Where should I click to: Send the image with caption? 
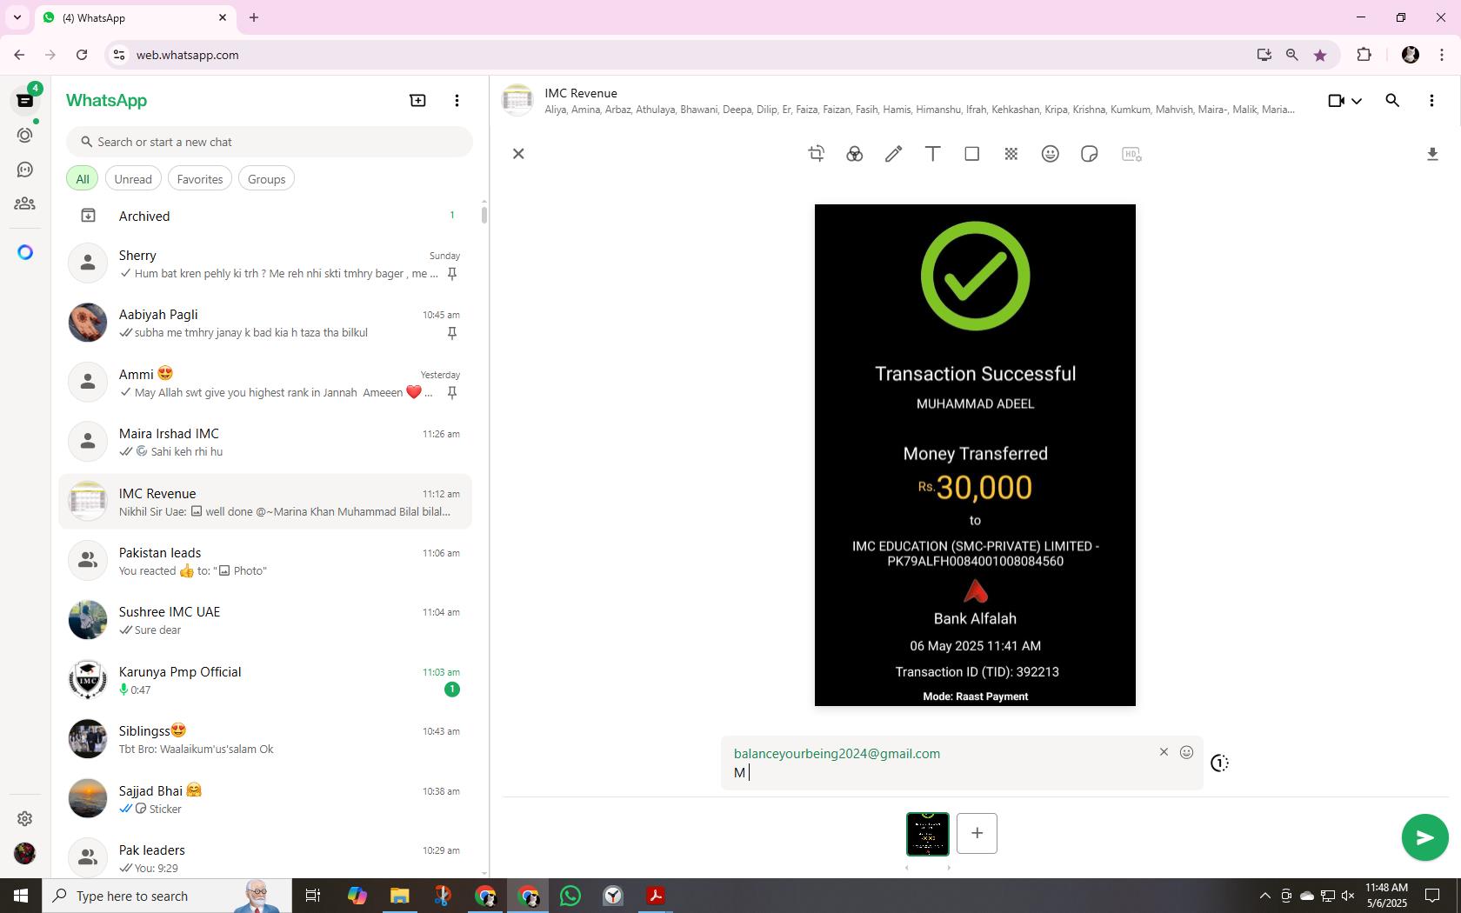1424,837
